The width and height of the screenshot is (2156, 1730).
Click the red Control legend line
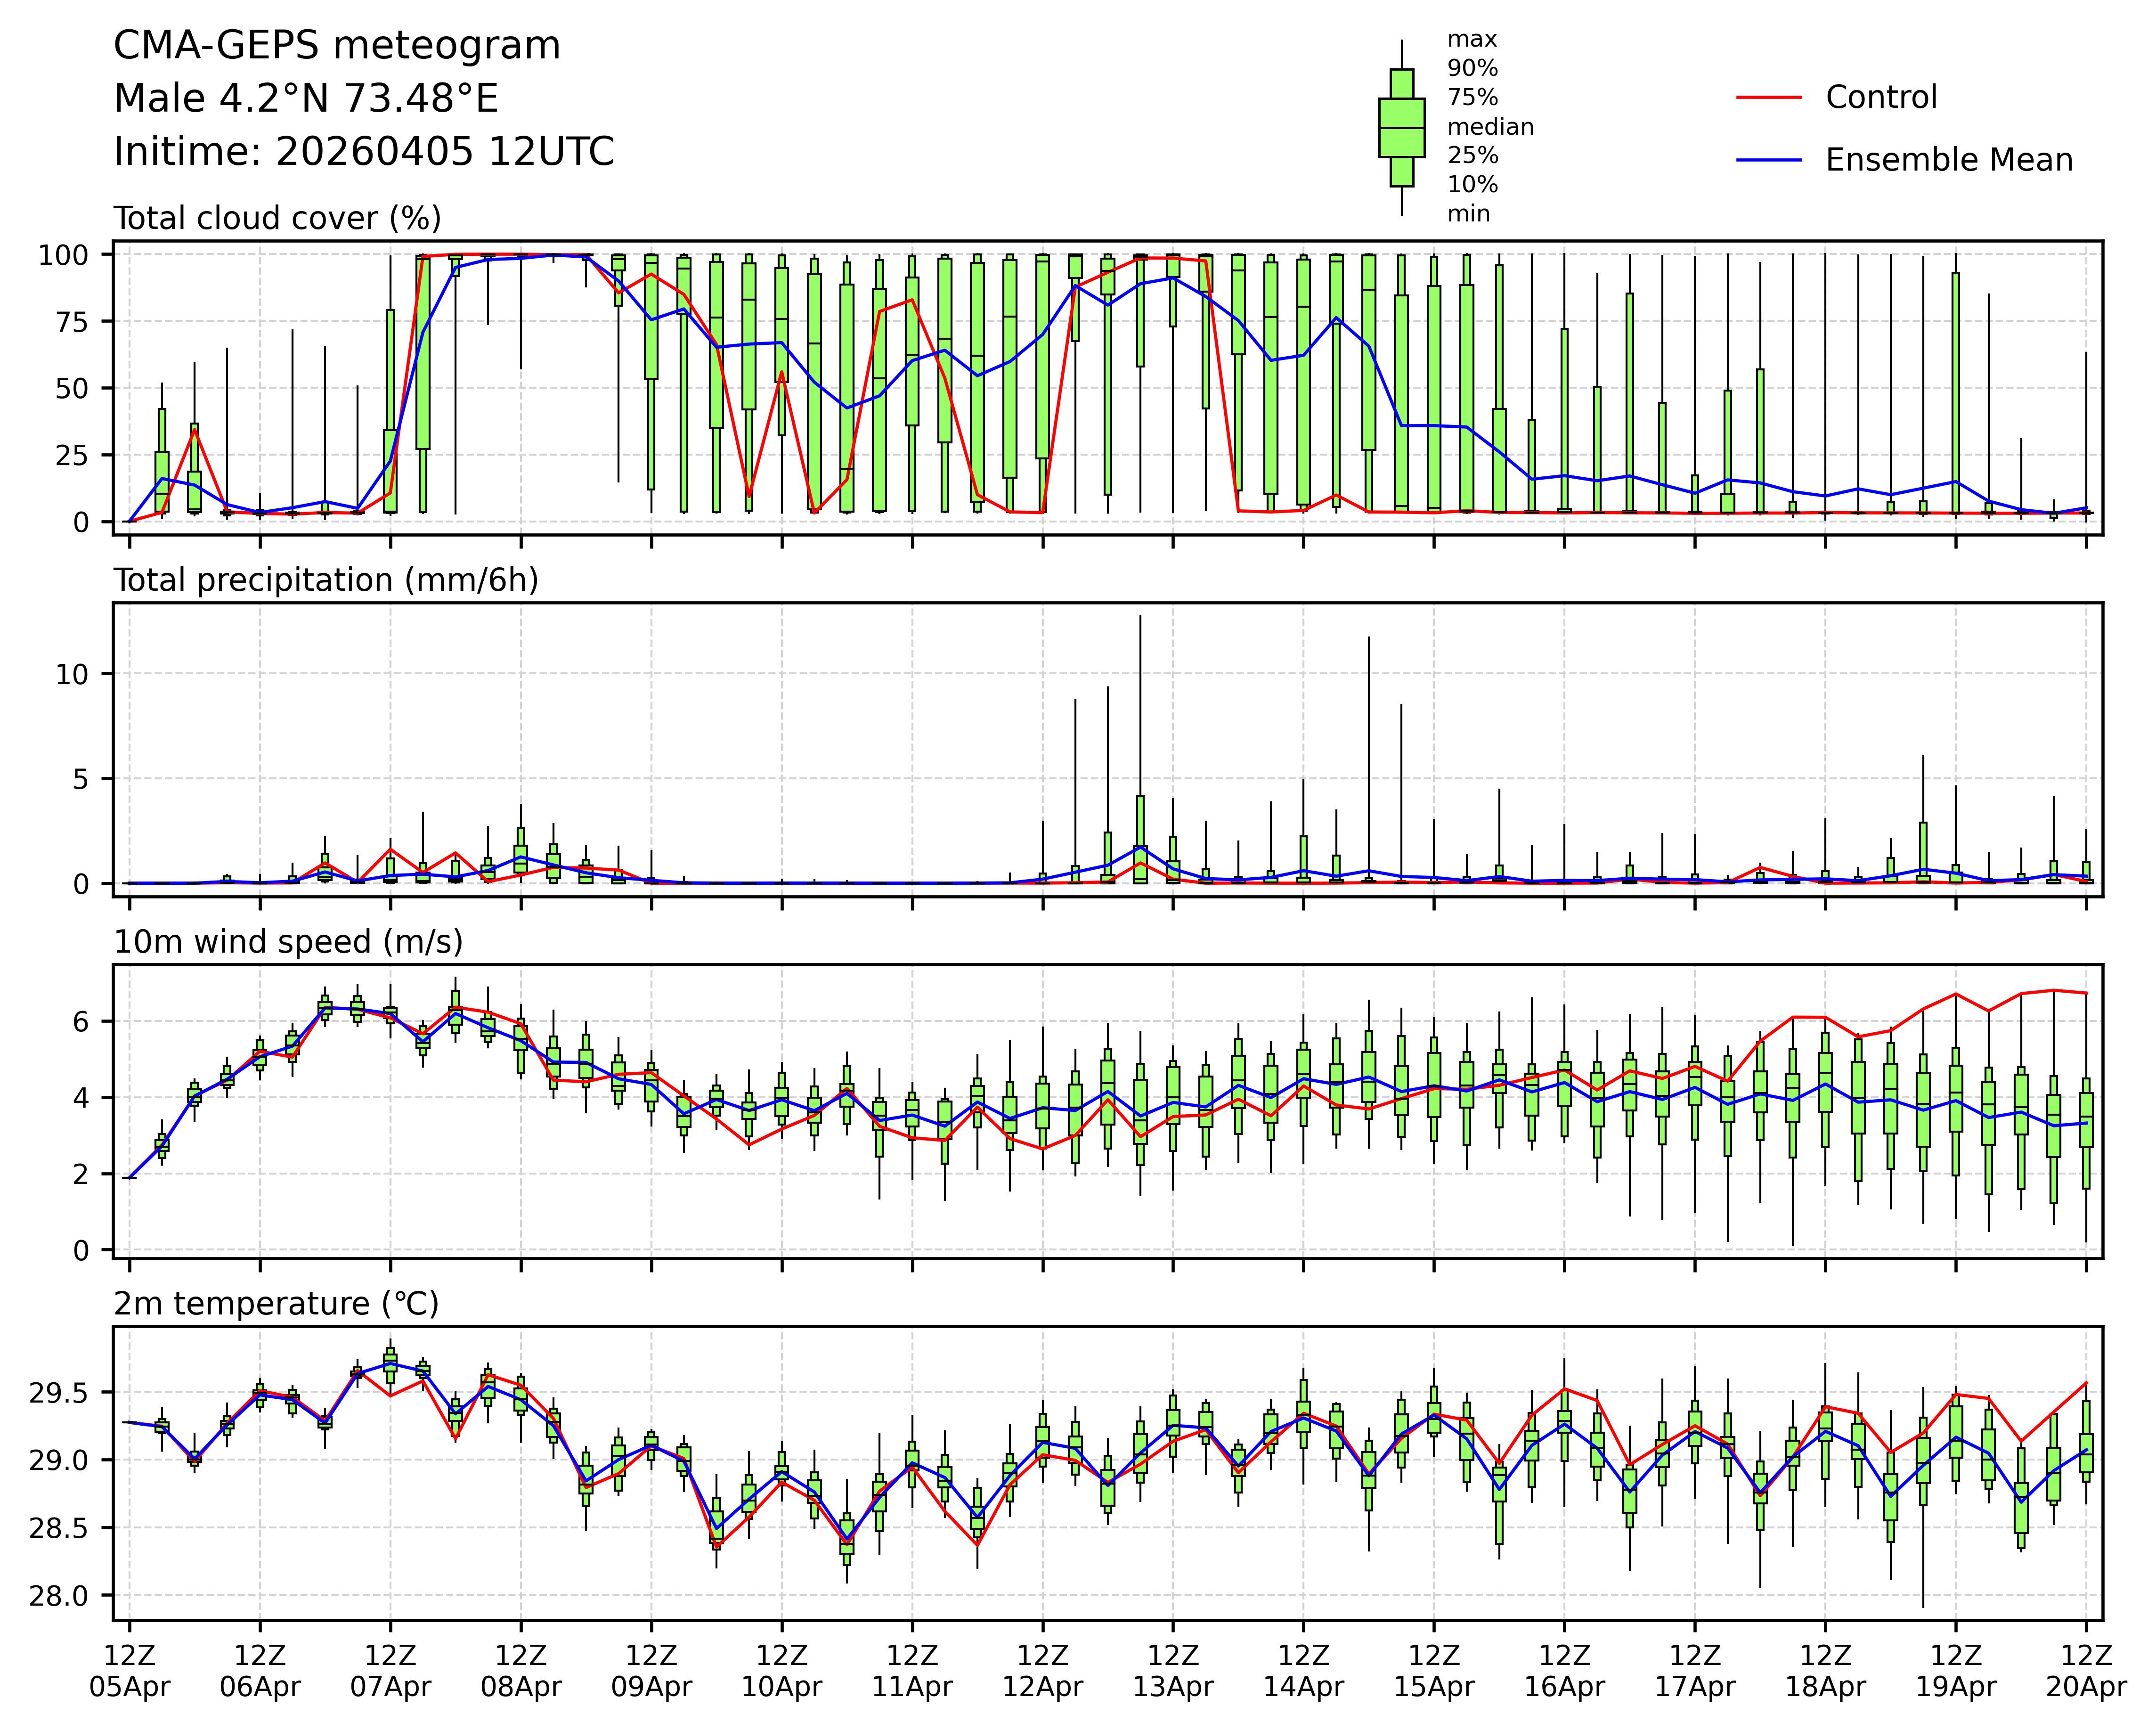(x=1768, y=98)
